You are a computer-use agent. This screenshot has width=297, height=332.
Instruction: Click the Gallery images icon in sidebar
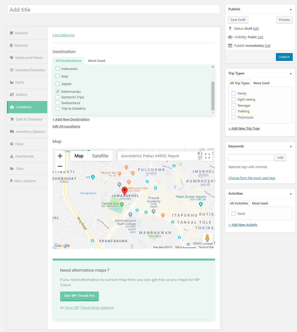12,95
